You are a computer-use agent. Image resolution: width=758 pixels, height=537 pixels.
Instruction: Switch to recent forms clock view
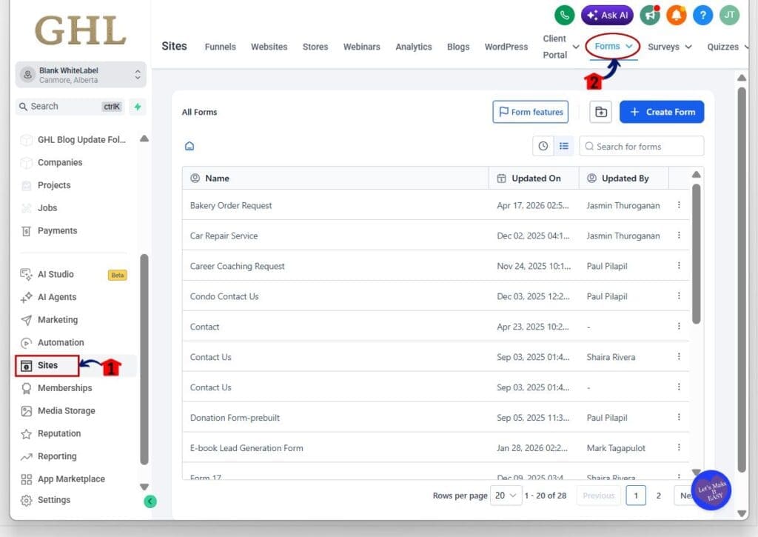543,146
